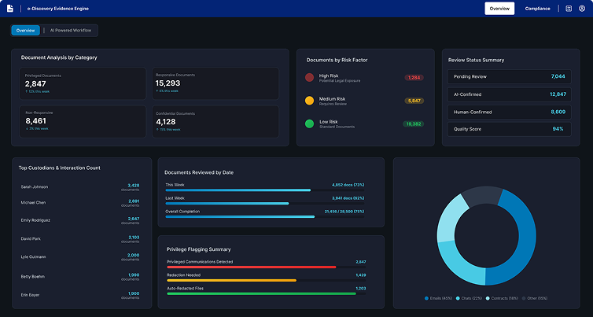Viewport: 593px width, 317px height.
Task: Select the Overview tab in top navigation
Action: 499,9
